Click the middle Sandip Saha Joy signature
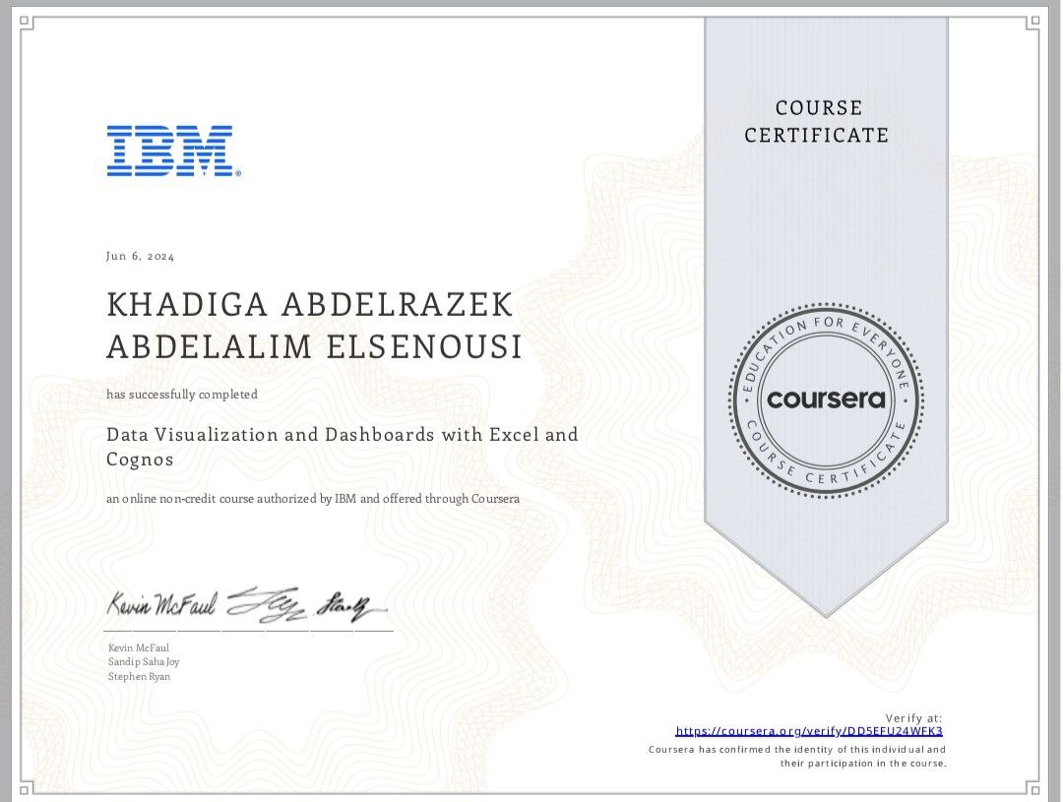 (x=268, y=603)
